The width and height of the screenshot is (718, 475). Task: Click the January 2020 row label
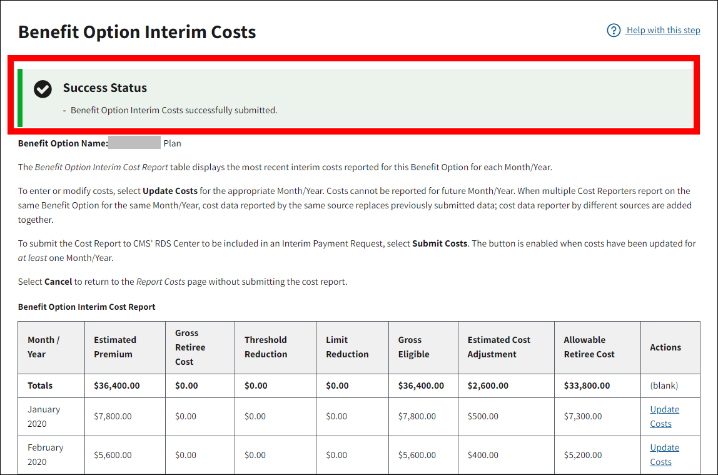click(x=44, y=416)
